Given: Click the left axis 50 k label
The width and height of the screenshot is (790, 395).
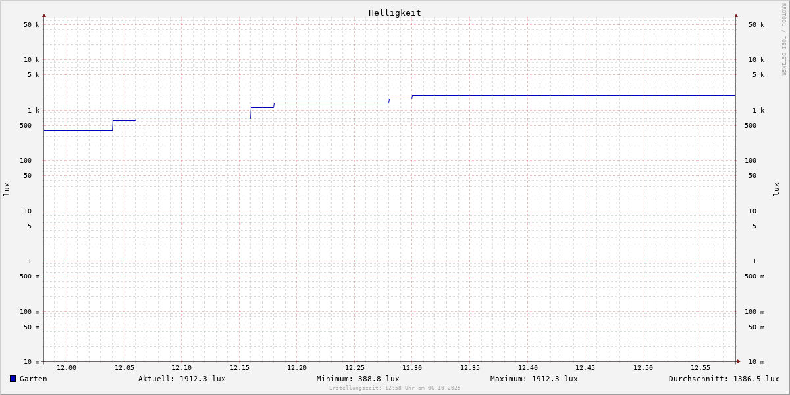Looking at the screenshot, I should click(32, 25).
